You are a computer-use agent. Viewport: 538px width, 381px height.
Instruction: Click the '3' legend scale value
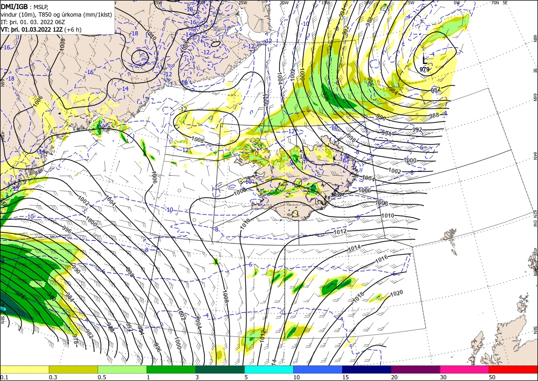coord(197,377)
